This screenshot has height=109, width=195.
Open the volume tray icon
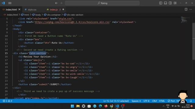pos(175,106)
